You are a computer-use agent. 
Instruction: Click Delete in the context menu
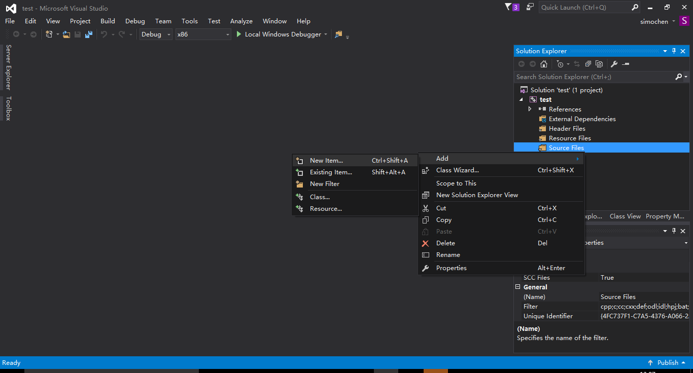(x=501, y=243)
